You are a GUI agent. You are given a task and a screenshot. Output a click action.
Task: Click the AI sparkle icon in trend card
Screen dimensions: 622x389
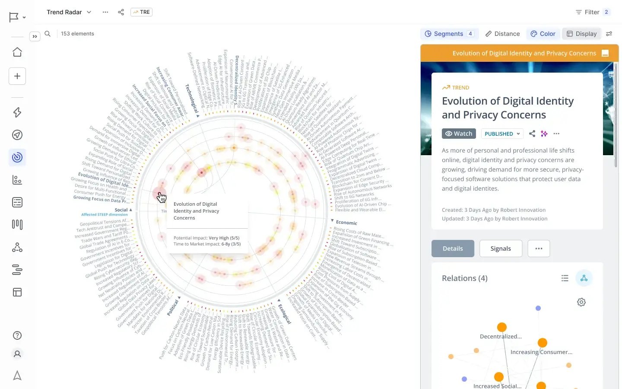click(544, 134)
